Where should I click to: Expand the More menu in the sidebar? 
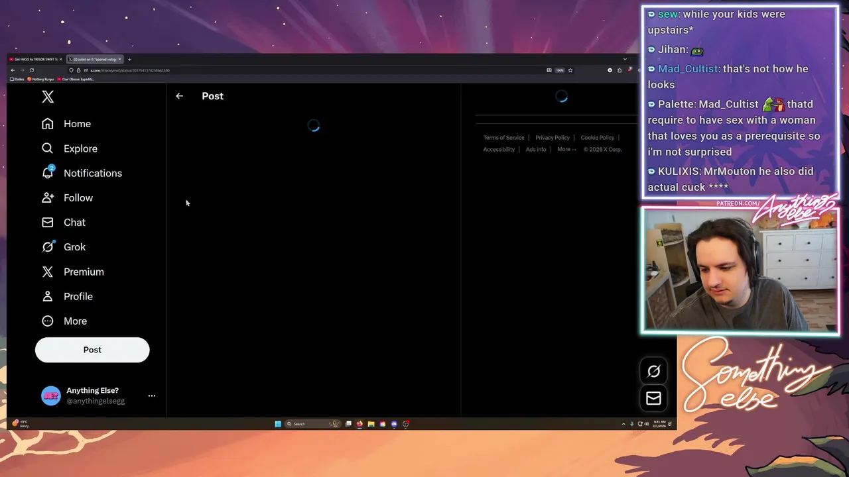64,321
